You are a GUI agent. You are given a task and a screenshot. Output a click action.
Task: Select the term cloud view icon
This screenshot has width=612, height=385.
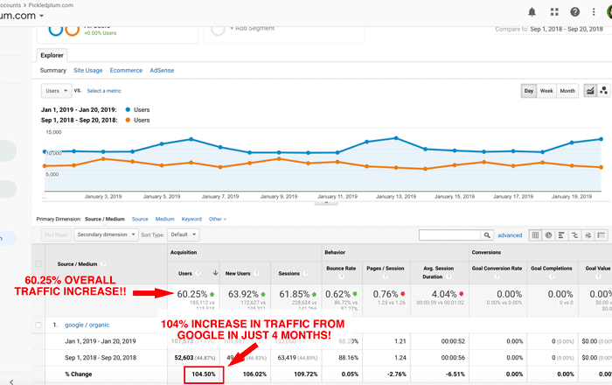coord(588,235)
